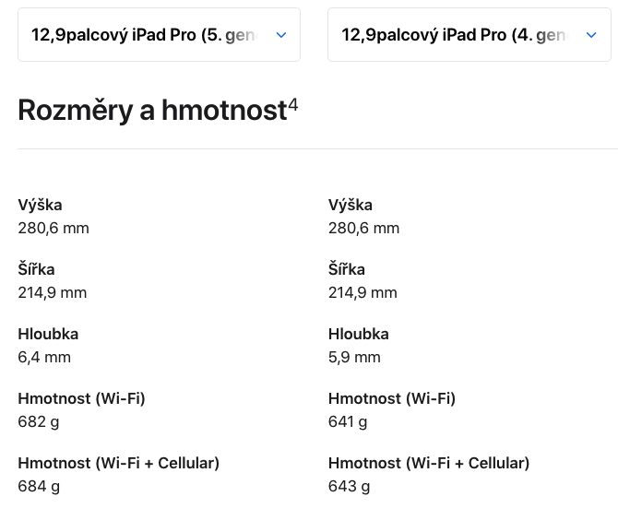Click the chevron arrow in the 5th-generation selector
Screen dimensions: 618x532
coord(281,35)
